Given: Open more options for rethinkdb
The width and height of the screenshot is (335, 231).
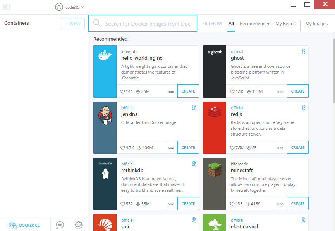Looking at the screenshot, I should 171,204.
